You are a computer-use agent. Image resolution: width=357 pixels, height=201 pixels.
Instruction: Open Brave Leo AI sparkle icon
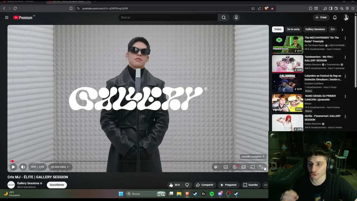342,8
